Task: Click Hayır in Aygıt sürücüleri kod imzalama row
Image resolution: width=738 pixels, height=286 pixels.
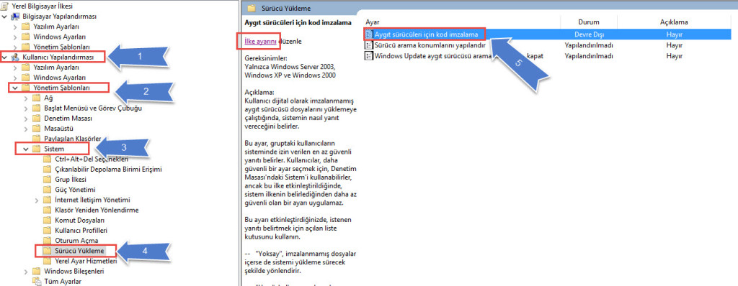Action: (x=674, y=34)
